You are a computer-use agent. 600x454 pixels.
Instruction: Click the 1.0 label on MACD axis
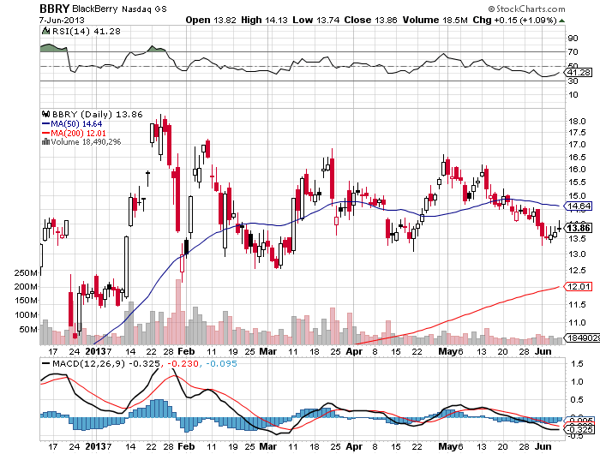coord(577,382)
